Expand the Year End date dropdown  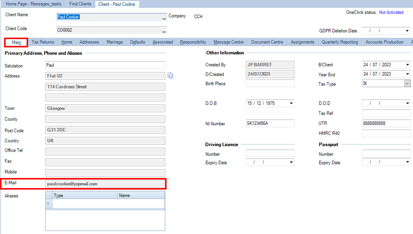(x=408, y=74)
